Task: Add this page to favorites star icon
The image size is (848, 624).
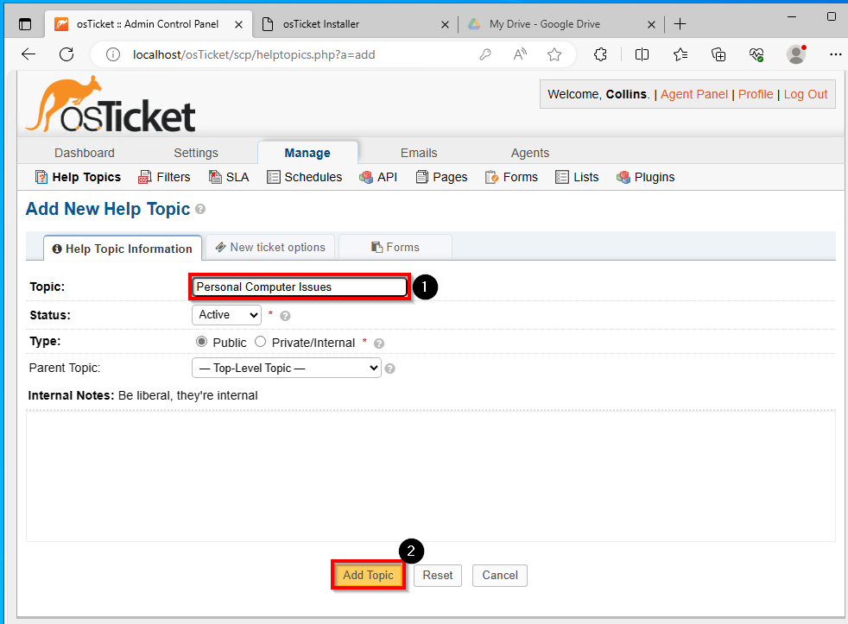Action: tap(554, 54)
